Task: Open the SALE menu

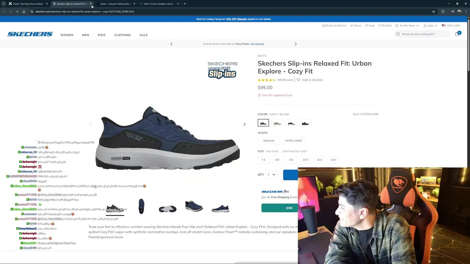Action: pos(144,35)
